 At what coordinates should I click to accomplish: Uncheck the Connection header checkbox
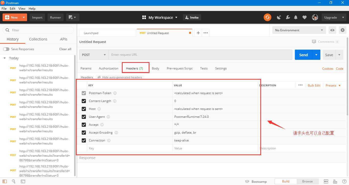(84, 140)
